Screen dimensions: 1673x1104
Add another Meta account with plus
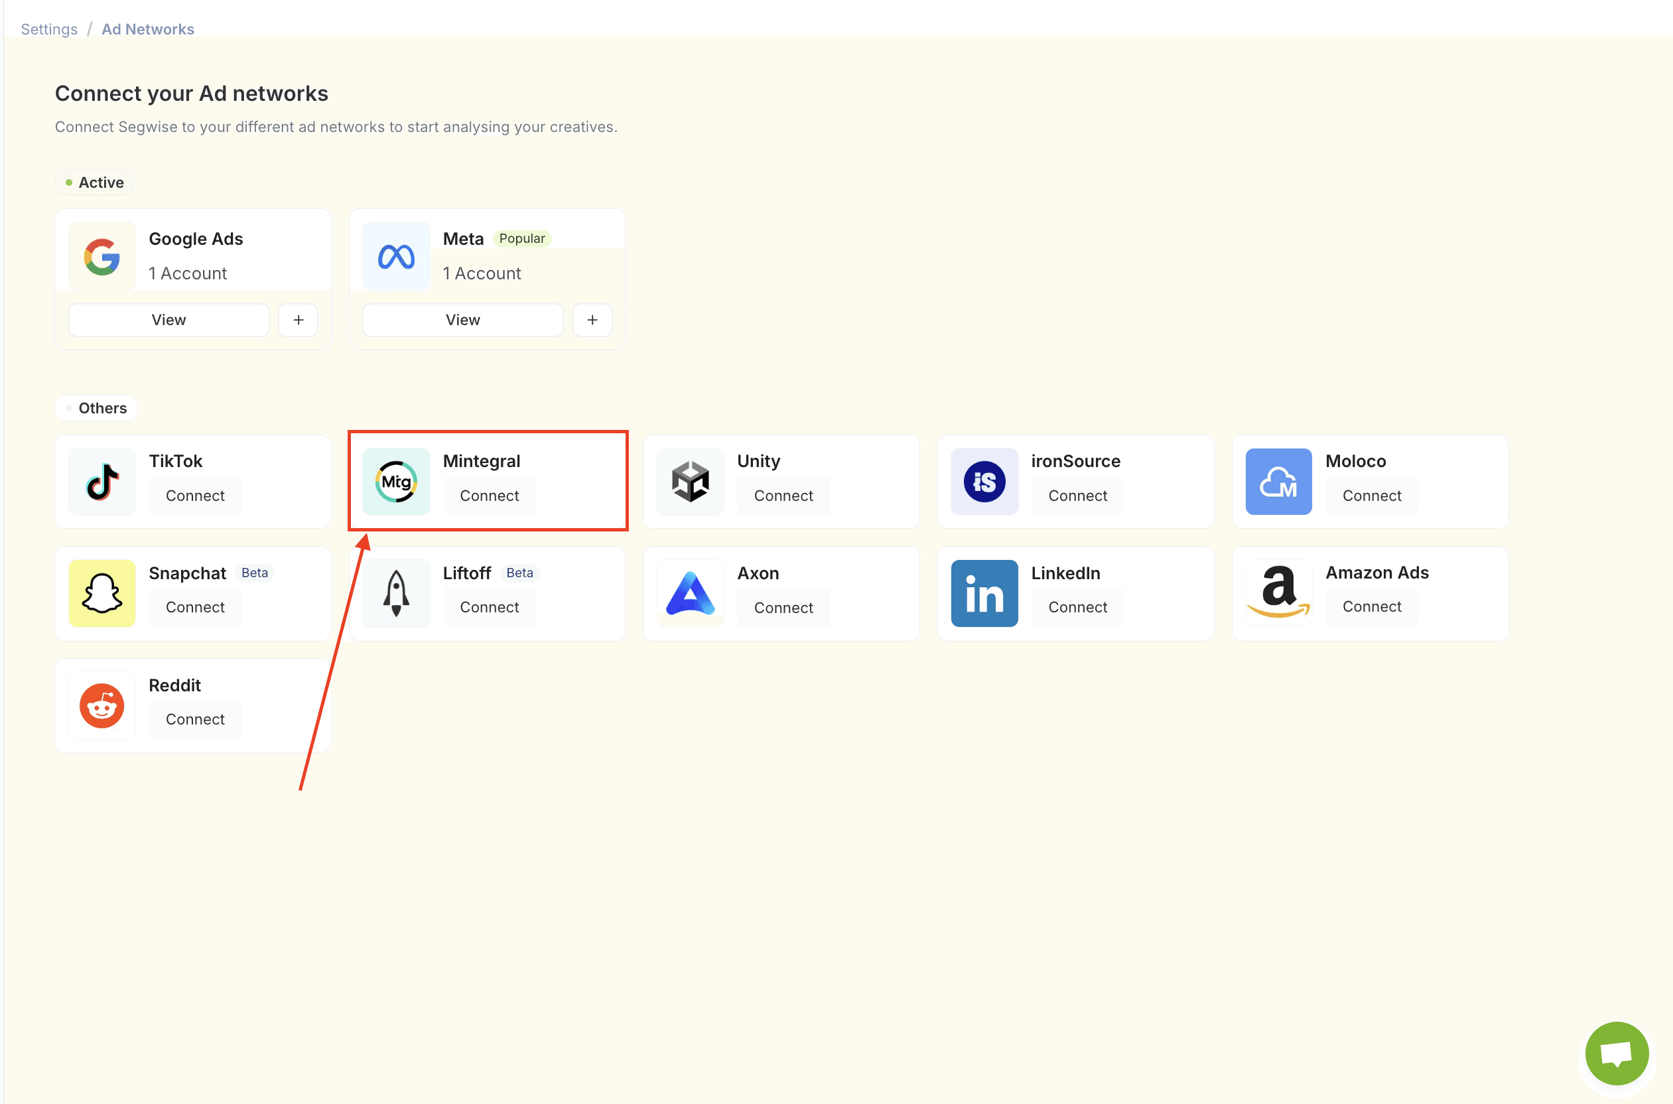point(592,320)
